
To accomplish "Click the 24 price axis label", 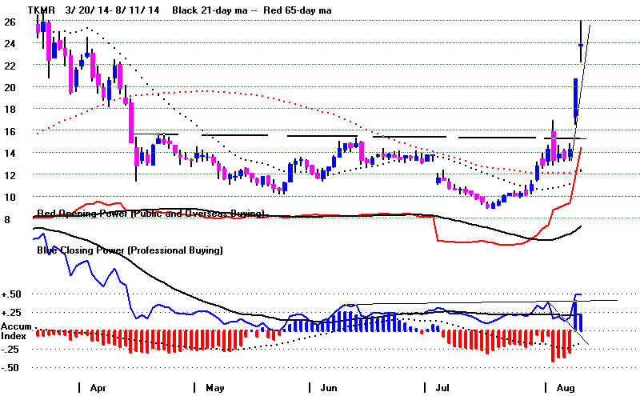I will [10, 43].
